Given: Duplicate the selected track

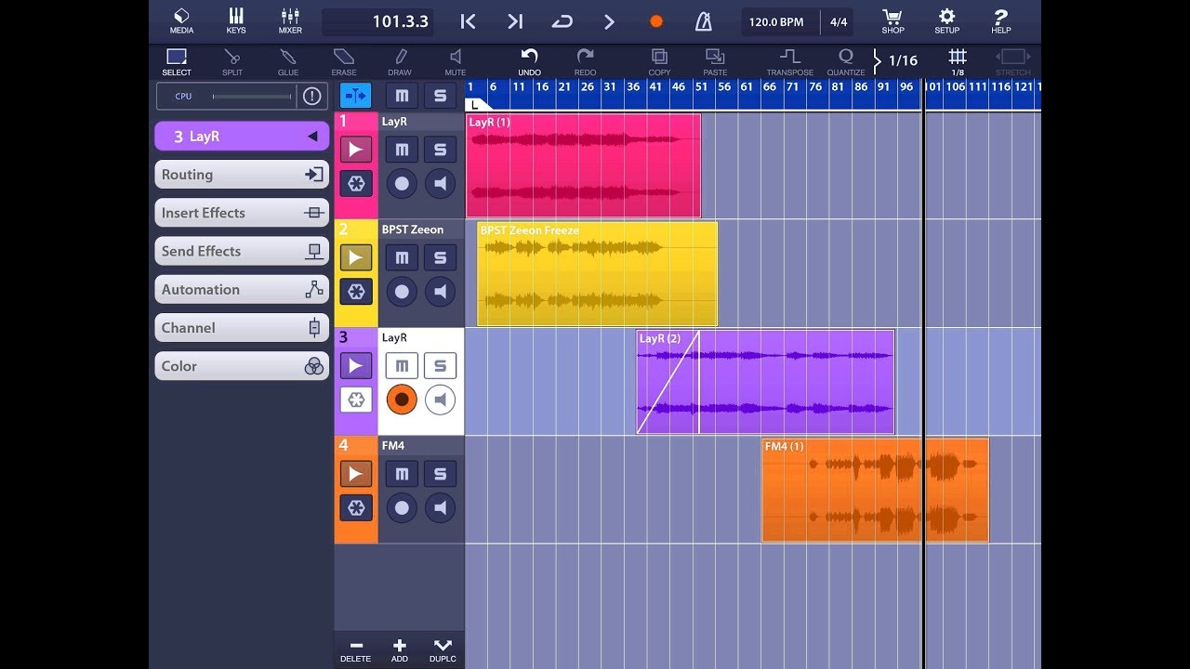Looking at the screenshot, I should pyautogui.click(x=443, y=650).
